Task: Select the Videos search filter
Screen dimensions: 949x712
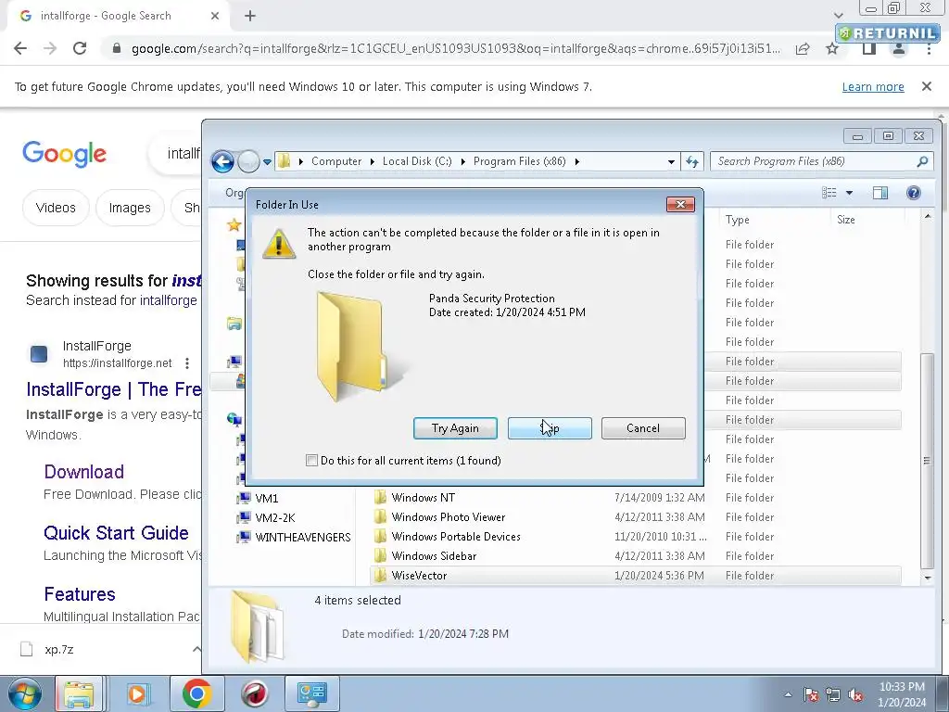Action: pyautogui.click(x=56, y=208)
